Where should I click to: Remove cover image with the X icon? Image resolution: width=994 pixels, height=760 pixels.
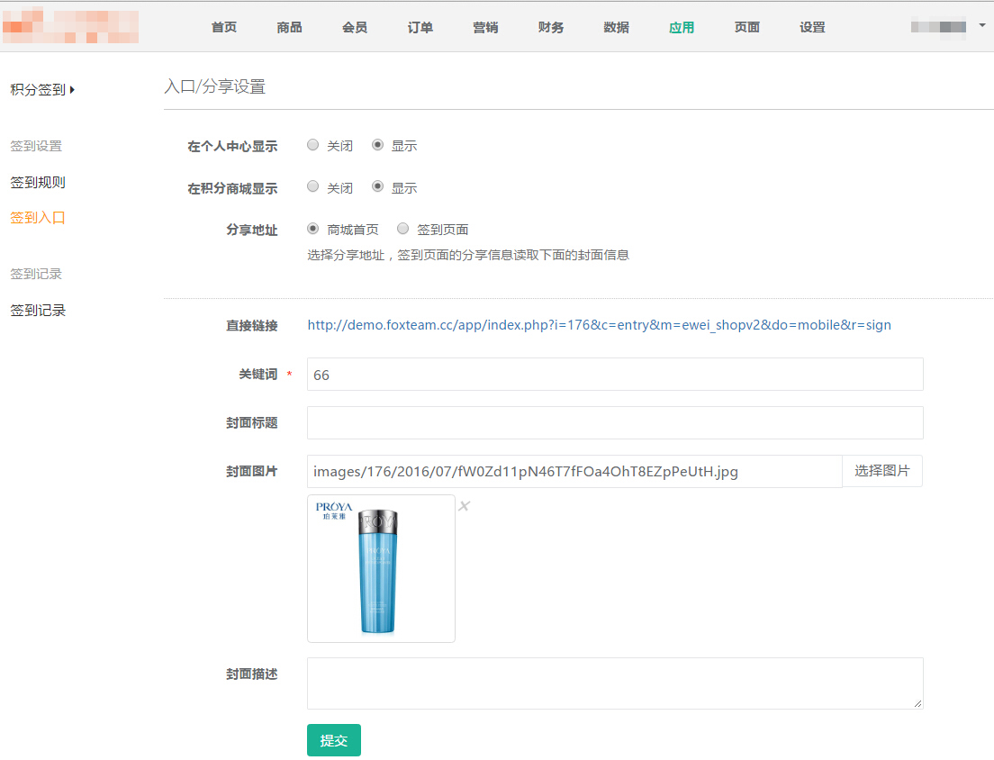465,506
